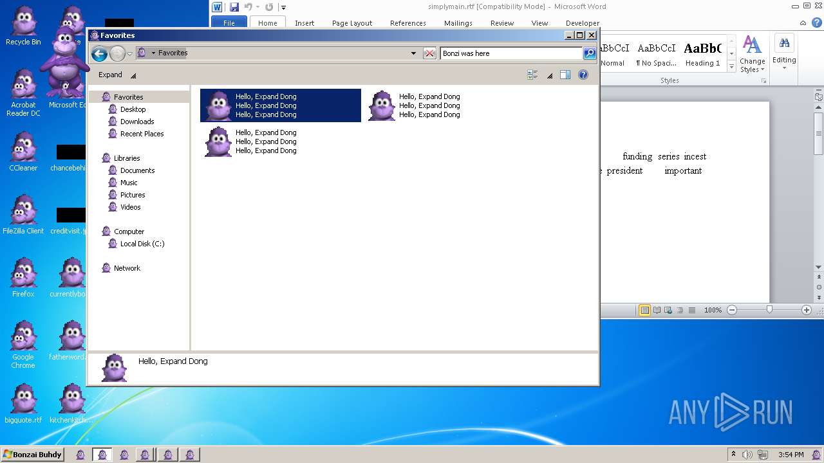Switch to Word's References tab
The image size is (824, 463).
(x=408, y=23)
